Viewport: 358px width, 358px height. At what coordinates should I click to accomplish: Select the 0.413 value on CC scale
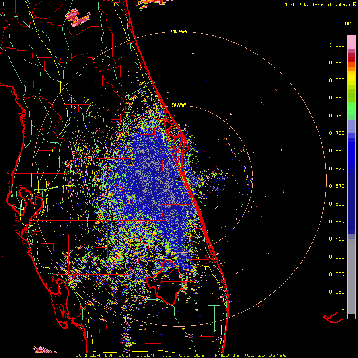pos(337,239)
